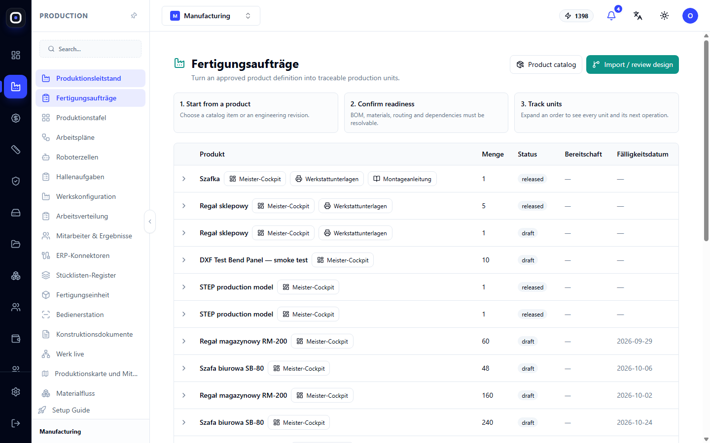The width and height of the screenshot is (710, 443).
Task: Click the due date 2026-09-29
Action: pos(635,341)
